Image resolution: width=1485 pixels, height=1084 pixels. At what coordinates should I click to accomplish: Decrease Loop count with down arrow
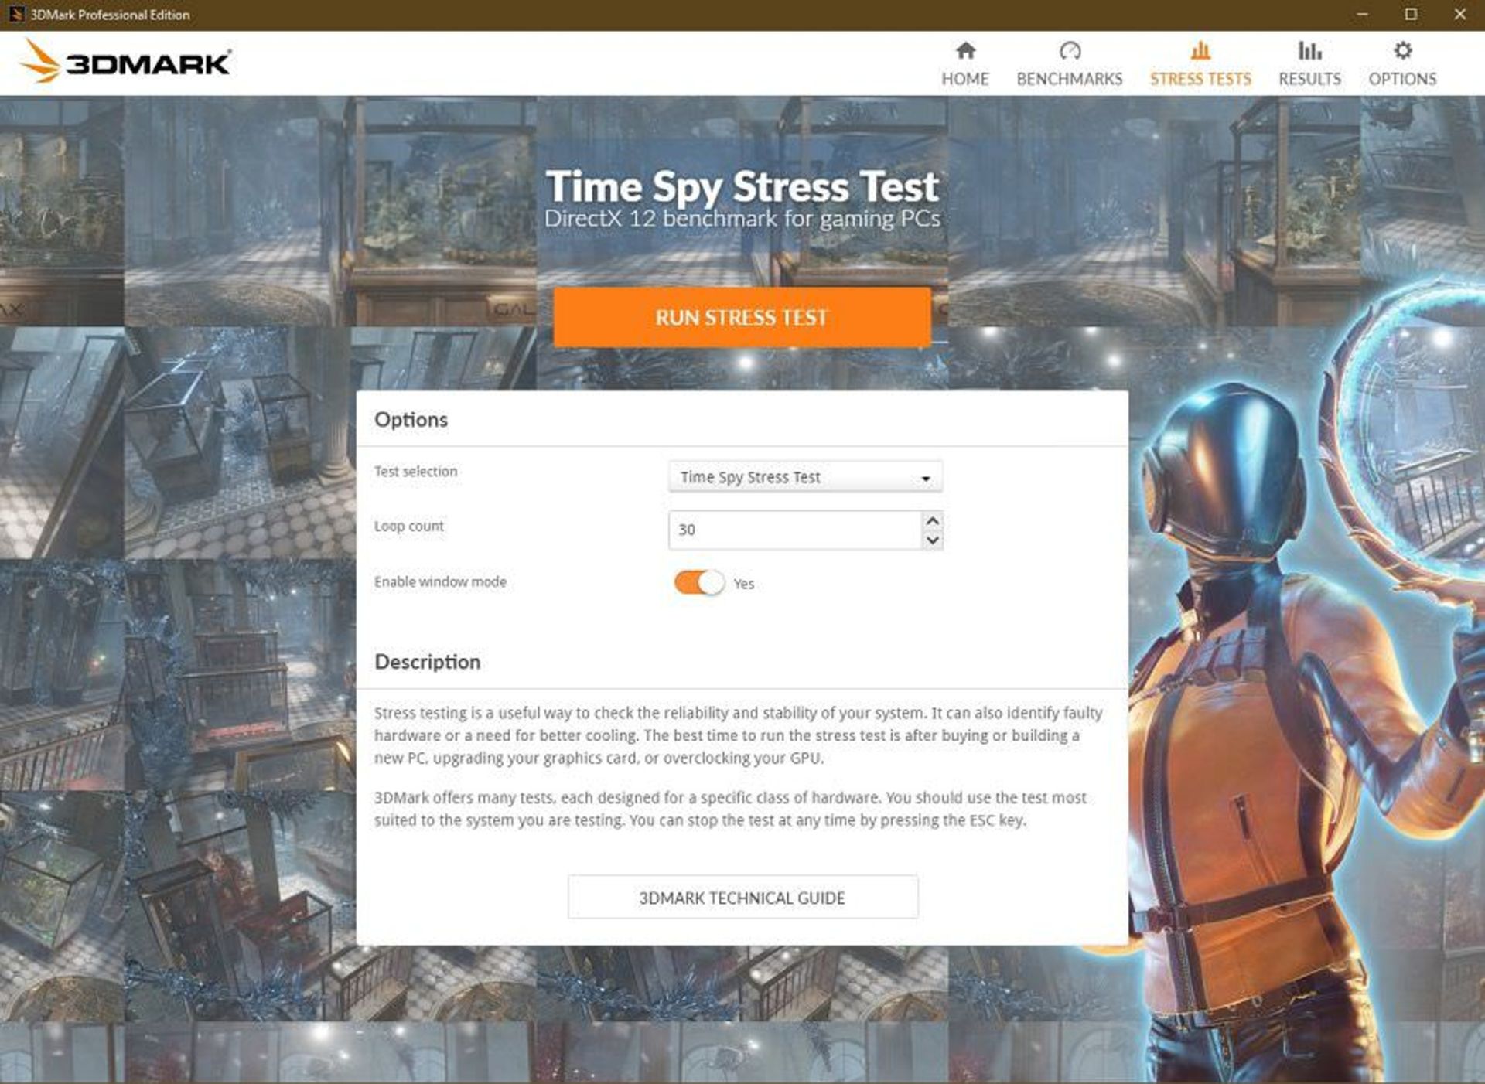(933, 540)
